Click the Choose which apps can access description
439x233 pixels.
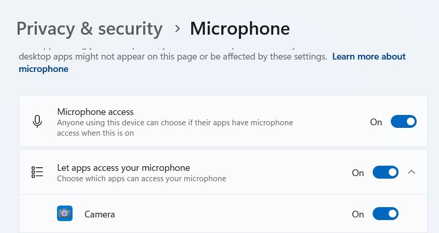coord(141,179)
